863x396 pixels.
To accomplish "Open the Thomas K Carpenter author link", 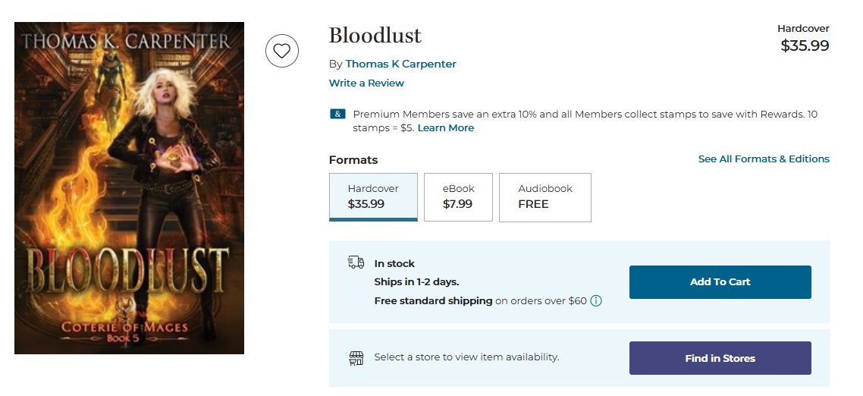I will point(400,64).
